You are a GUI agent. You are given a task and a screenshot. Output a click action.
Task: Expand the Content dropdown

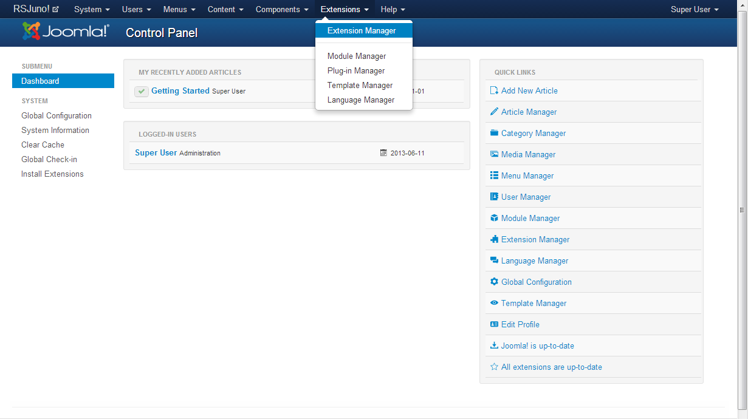pyautogui.click(x=225, y=9)
